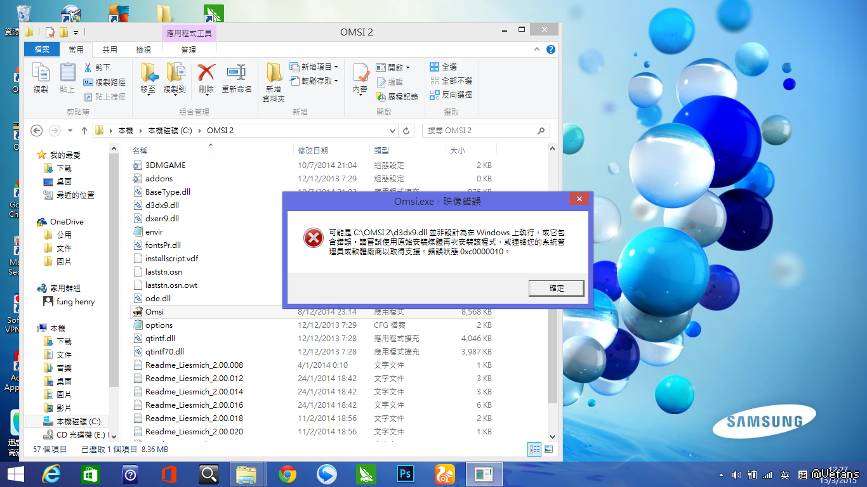Open the 輕鬆存取 (Easy access) dropdown
Image resolution: width=867 pixels, height=487 pixels.
click(314, 81)
